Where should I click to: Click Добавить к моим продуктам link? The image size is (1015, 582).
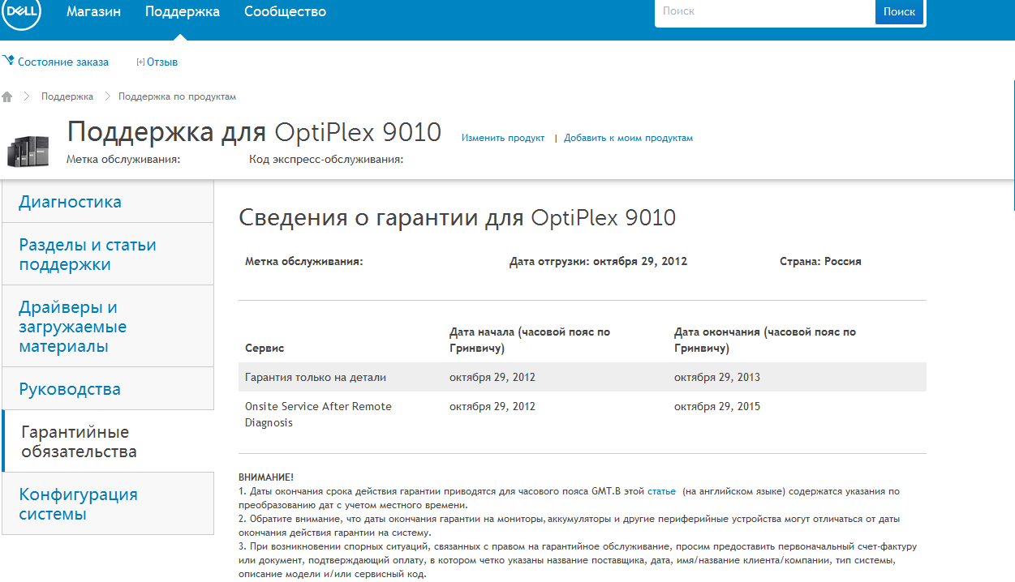click(629, 138)
